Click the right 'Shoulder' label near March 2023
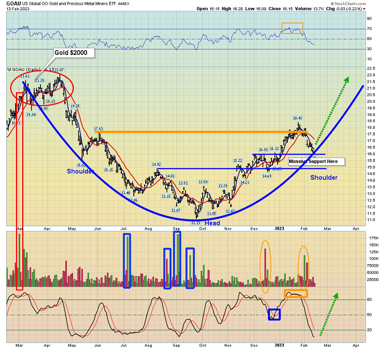Image resolution: width=385 pixels, height=349 pixels. 324,177
